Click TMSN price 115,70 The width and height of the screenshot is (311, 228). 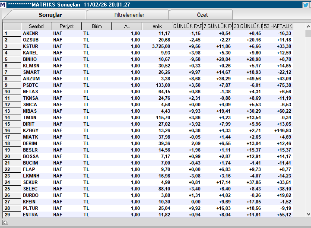tap(163, 117)
